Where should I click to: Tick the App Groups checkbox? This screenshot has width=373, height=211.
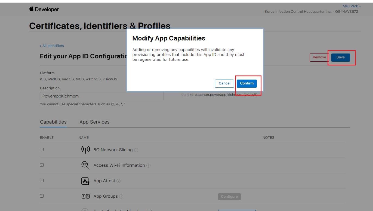click(x=42, y=196)
